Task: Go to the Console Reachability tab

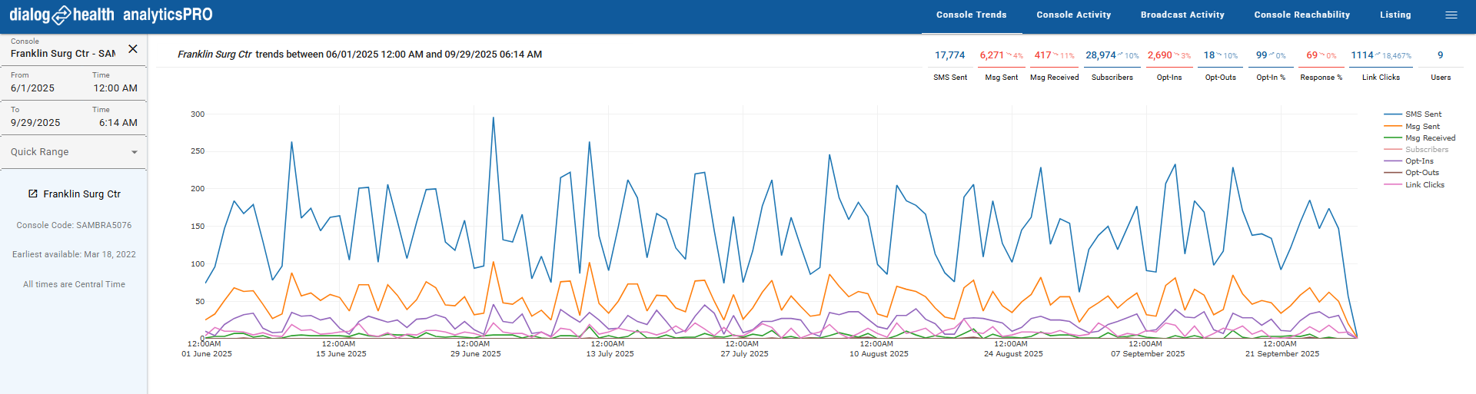Action: pyautogui.click(x=1301, y=15)
